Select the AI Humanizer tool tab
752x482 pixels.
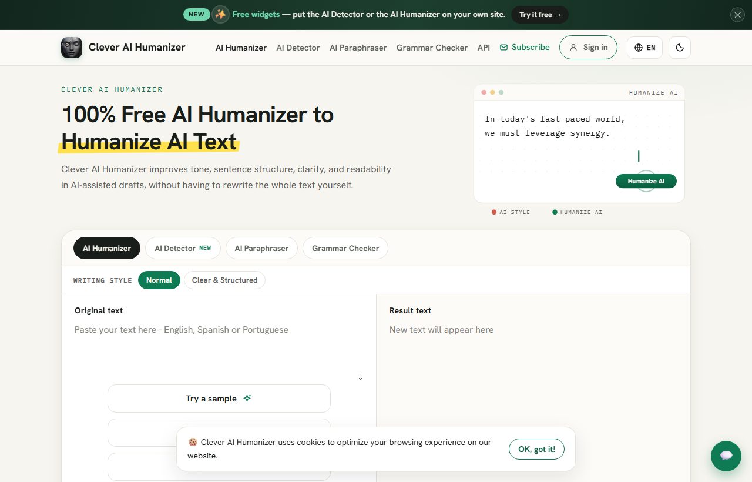[x=107, y=248]
